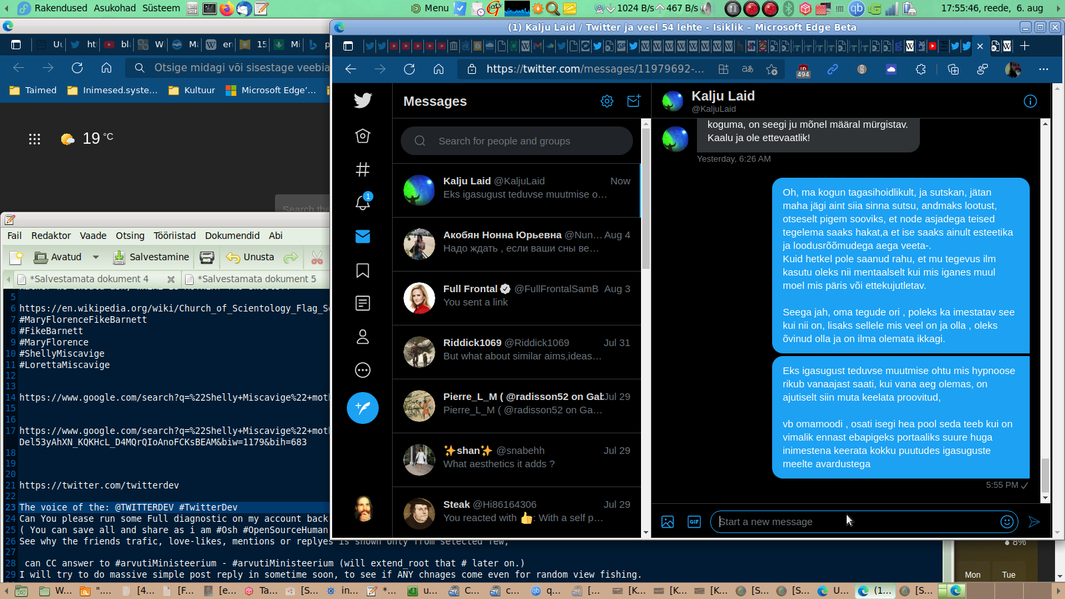The width and height of the screenshot is (1065, 599).
Task: Open a new tab in Edge Beta
Action: (1025, 45)
